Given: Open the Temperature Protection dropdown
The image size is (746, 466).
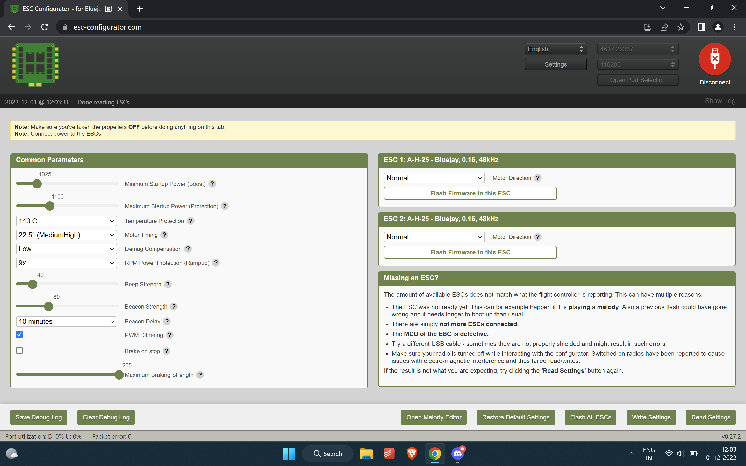Looking at the screenshot, I should [x=66, y=221].
